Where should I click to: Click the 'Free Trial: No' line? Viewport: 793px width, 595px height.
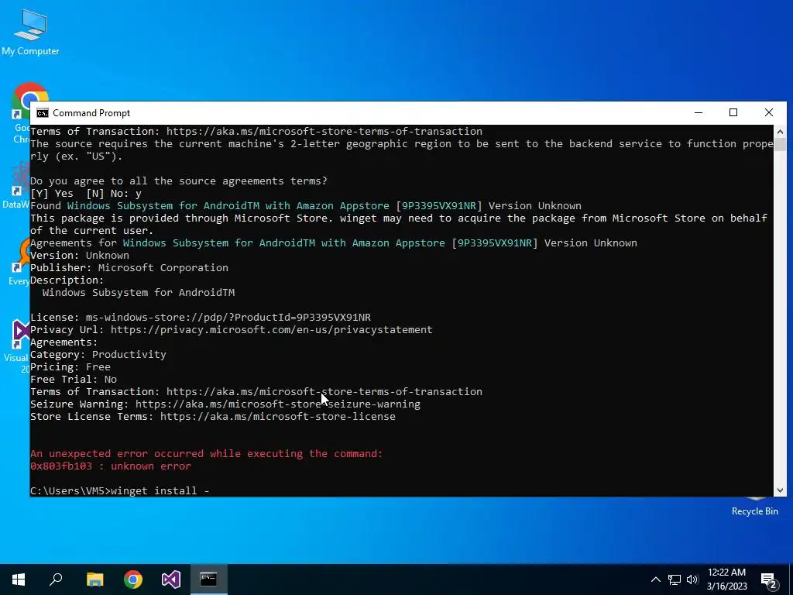[74, 380]
